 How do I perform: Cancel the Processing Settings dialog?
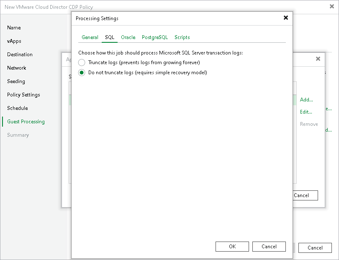[x=269, y=246]
